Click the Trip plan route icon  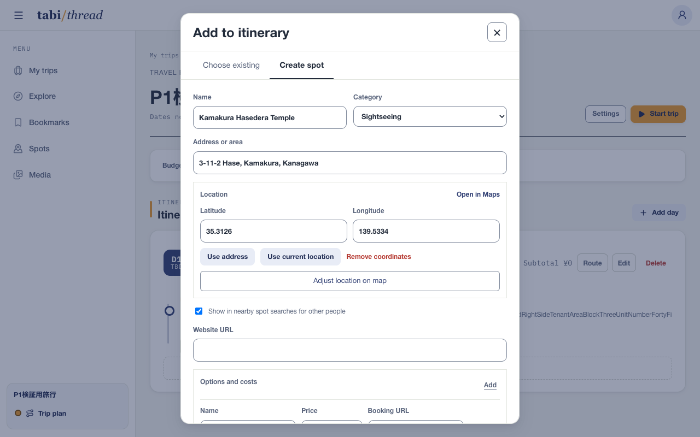(x=30, y=414)
